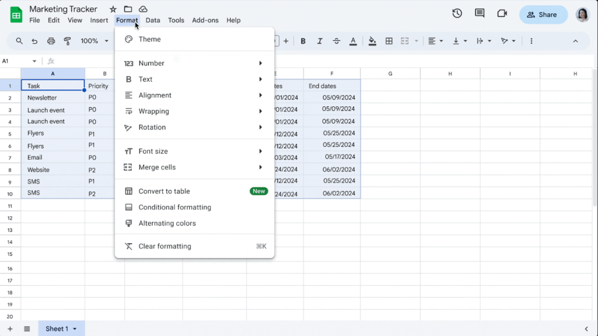Toggle italic formatting
This screenshot has height=336, width=598.
pyautogui.click(x=319, y=41)
